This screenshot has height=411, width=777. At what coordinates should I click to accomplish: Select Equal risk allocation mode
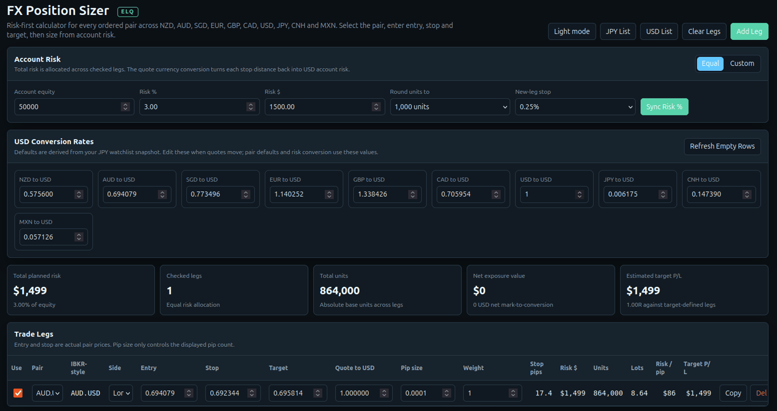coord(710,64)
